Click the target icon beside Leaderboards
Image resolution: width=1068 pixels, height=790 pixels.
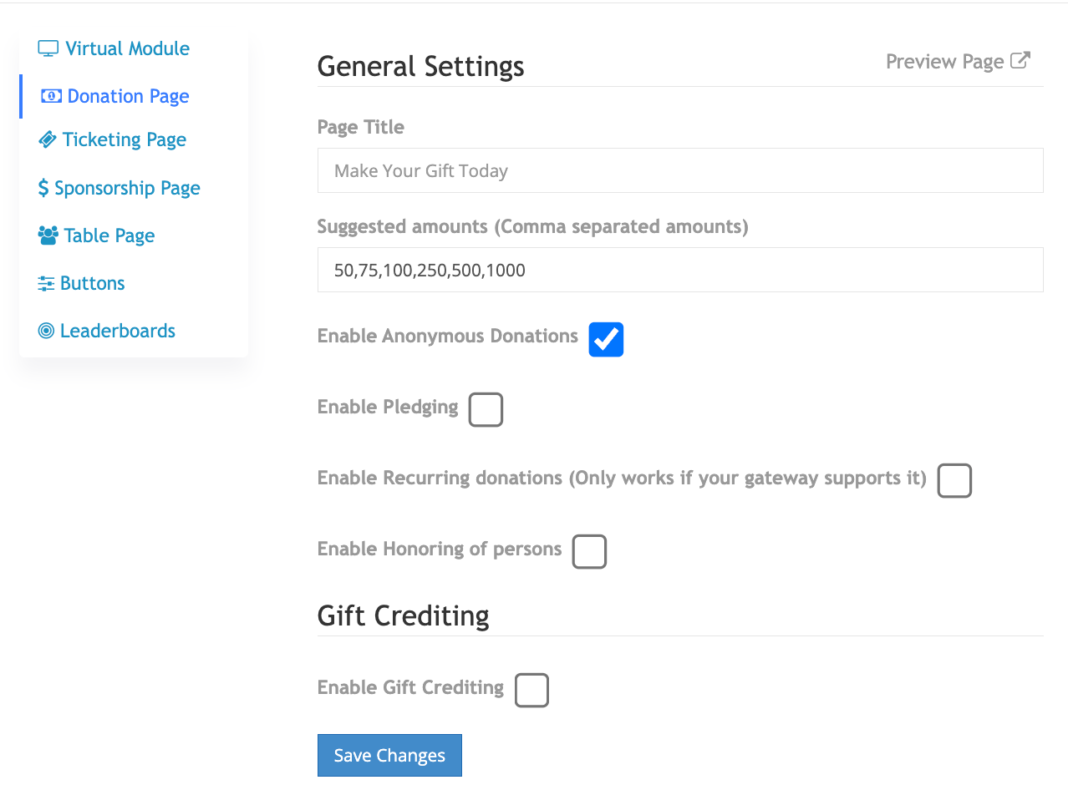pyautogui.click(x=46, y=331)
